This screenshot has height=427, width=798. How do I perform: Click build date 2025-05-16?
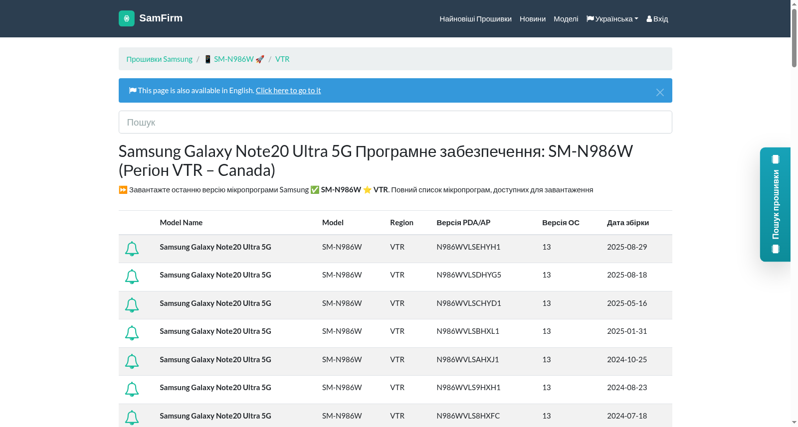point(627,303)
